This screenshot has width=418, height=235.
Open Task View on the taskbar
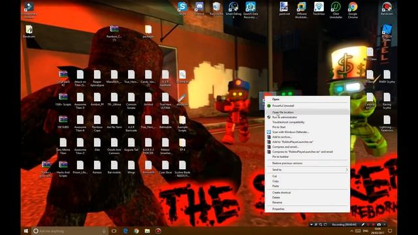tap(114, 231)
